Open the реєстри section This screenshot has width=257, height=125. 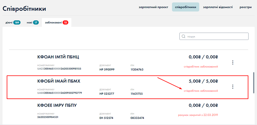coord(245,7)
